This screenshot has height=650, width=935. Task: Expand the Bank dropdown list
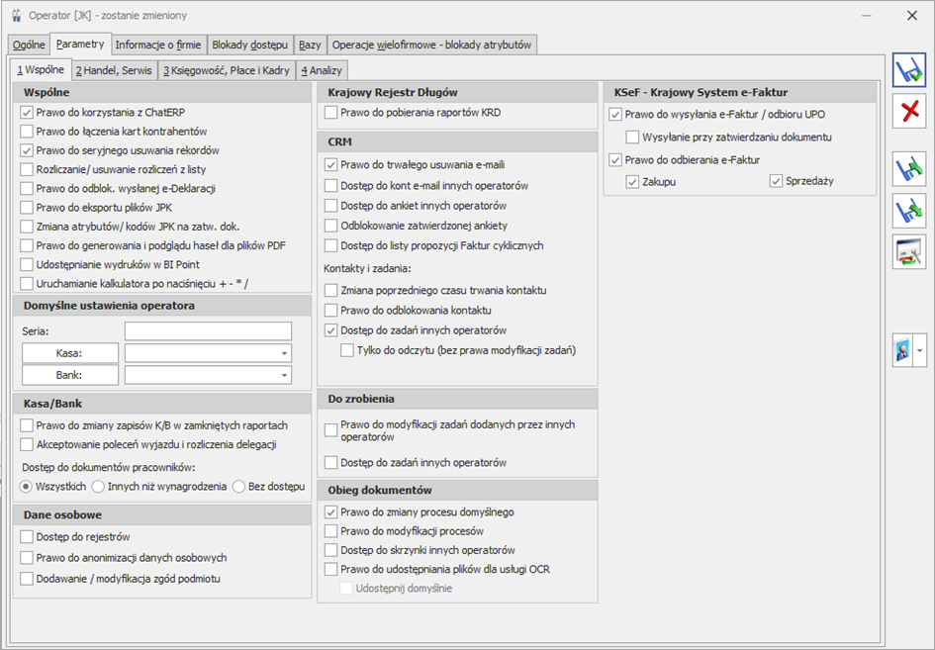pyautogui.click(x=284, y=376)
